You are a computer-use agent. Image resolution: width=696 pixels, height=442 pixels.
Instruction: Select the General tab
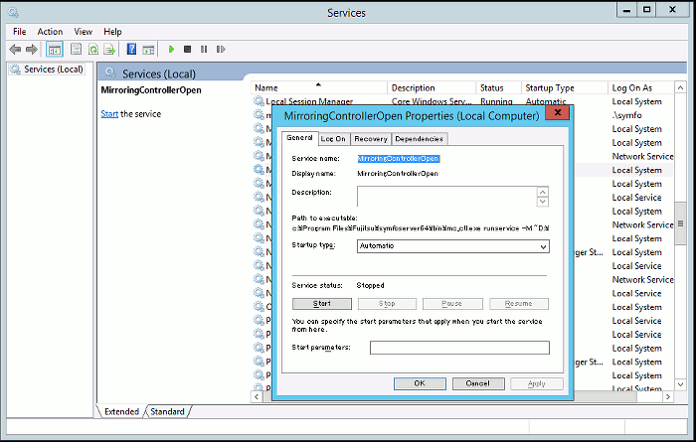pos(299,138)
